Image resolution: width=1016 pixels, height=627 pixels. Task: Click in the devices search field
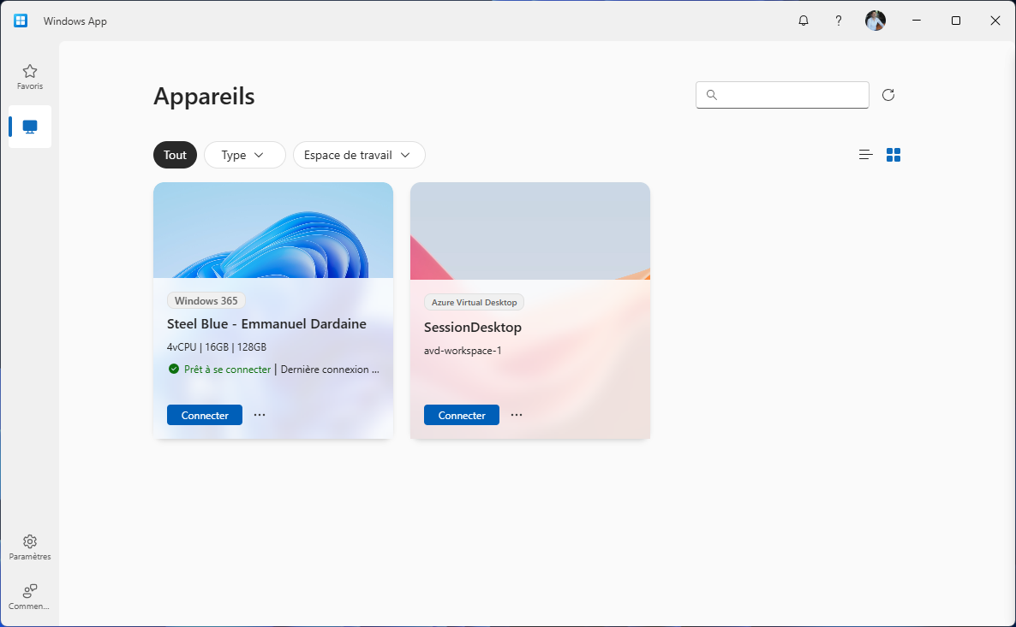782,95
